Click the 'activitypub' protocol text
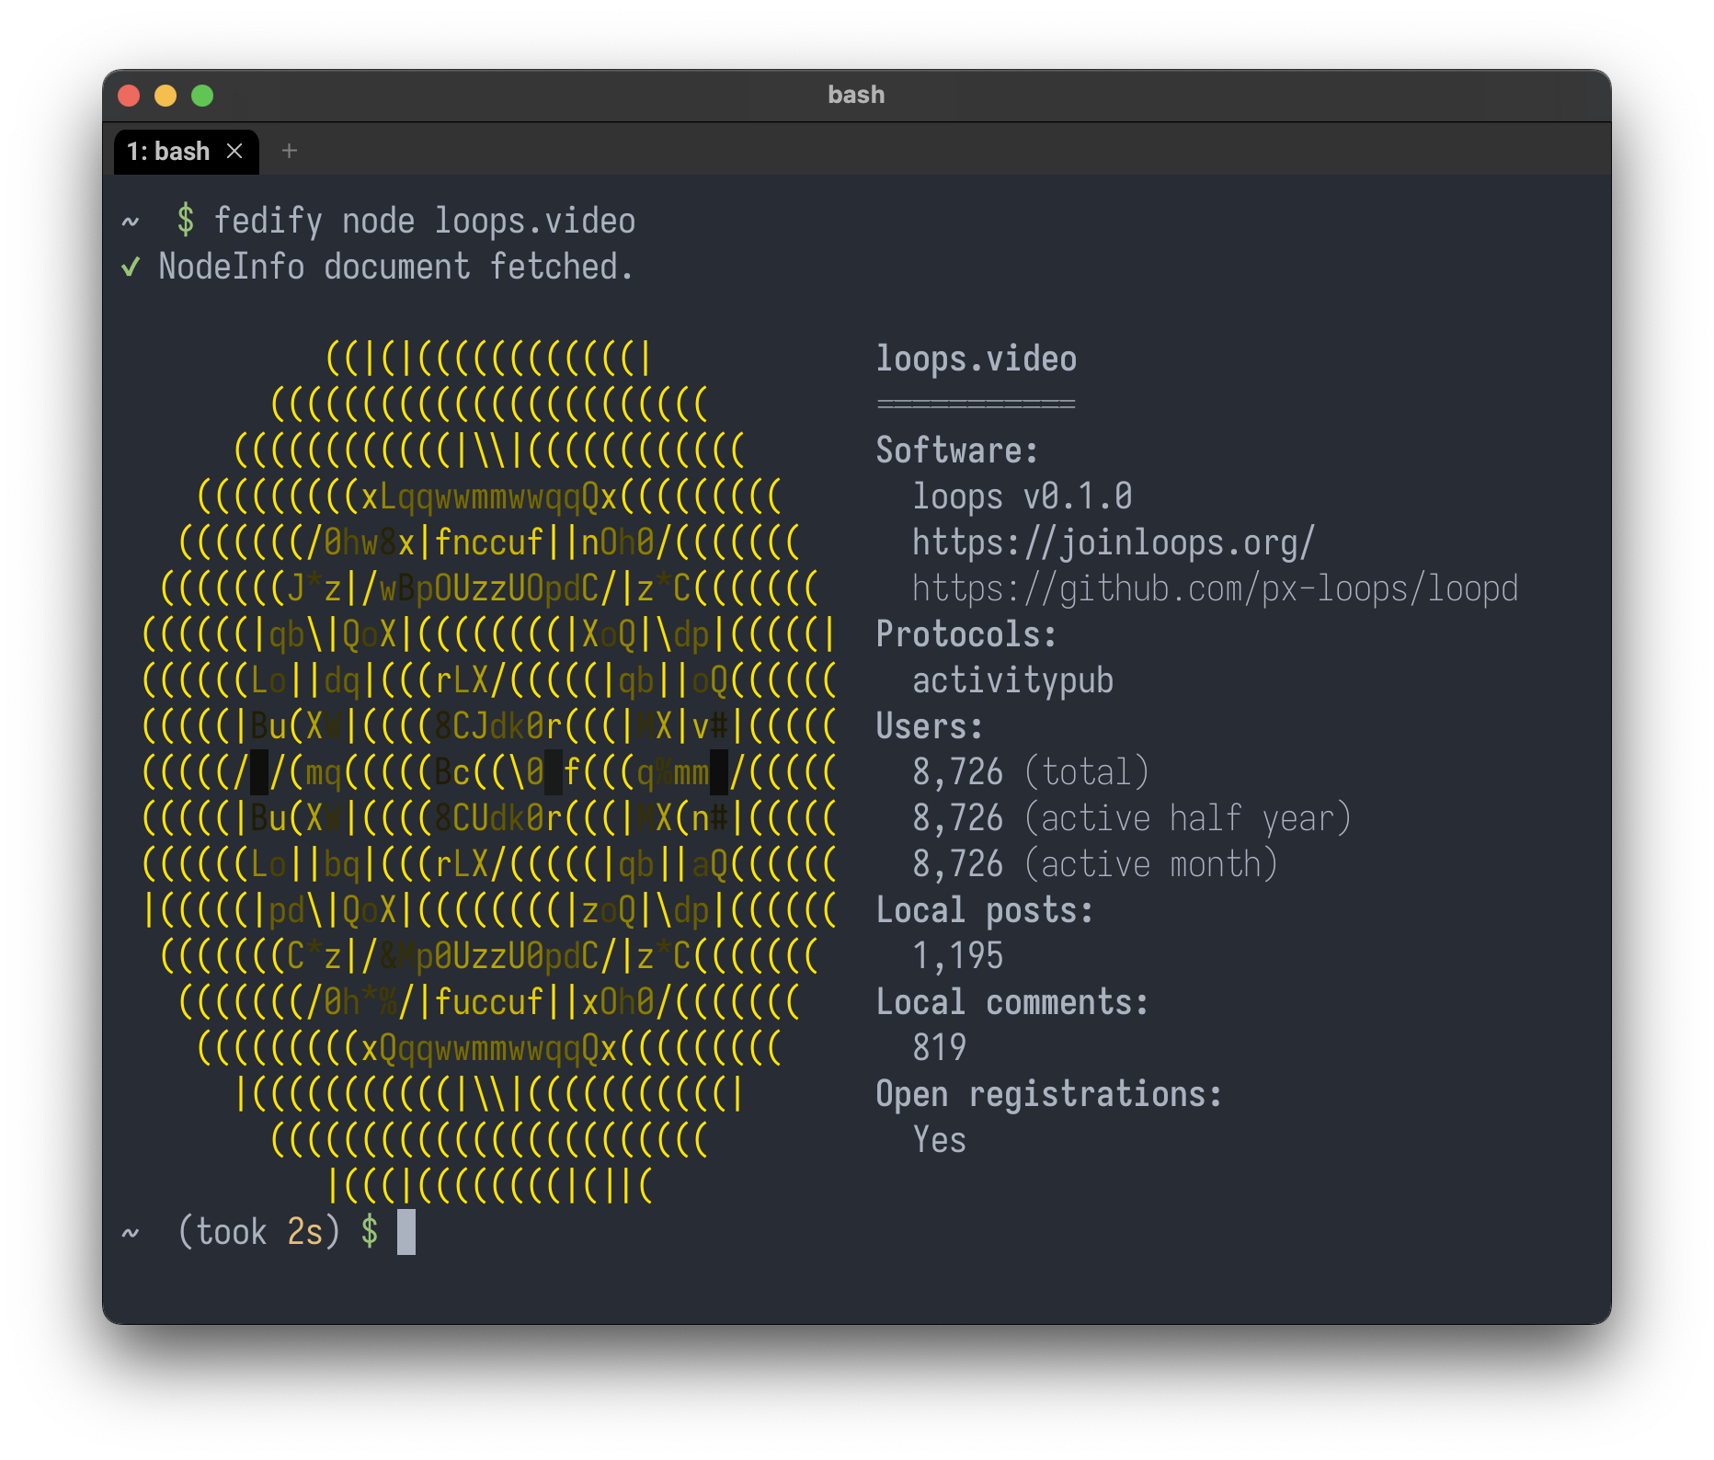1714x1460 pixels. pos(1012,681)
